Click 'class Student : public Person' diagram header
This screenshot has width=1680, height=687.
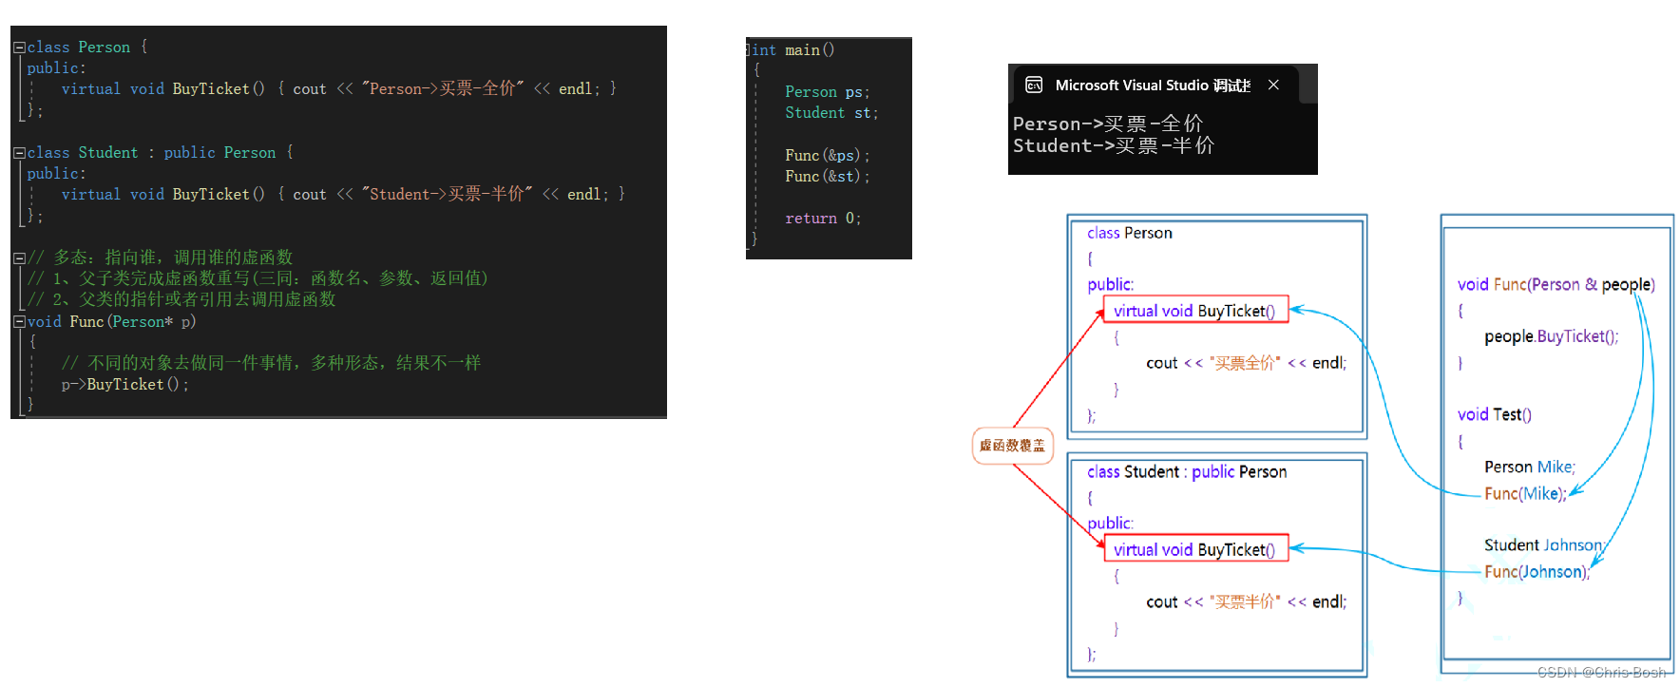pos(1187,471)
